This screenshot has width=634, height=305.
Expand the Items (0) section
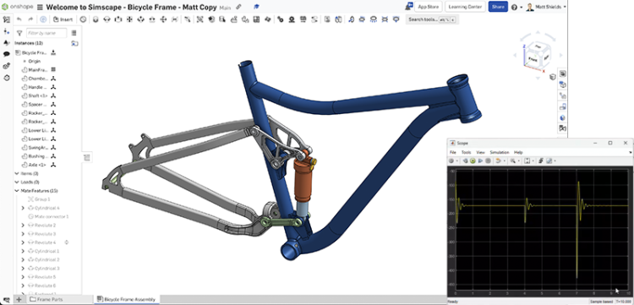point(17,173)
